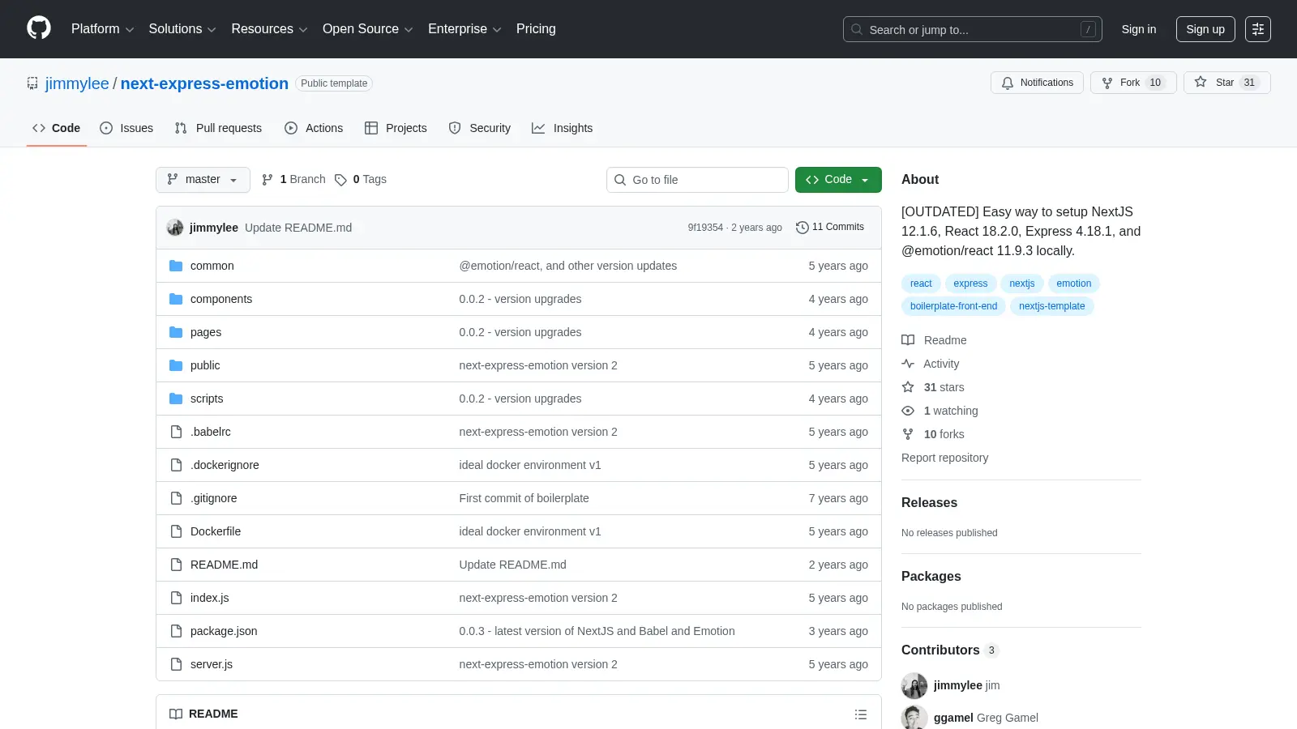
Task: Click the file icon beside server.js
Action: click(x=176, y=664)
